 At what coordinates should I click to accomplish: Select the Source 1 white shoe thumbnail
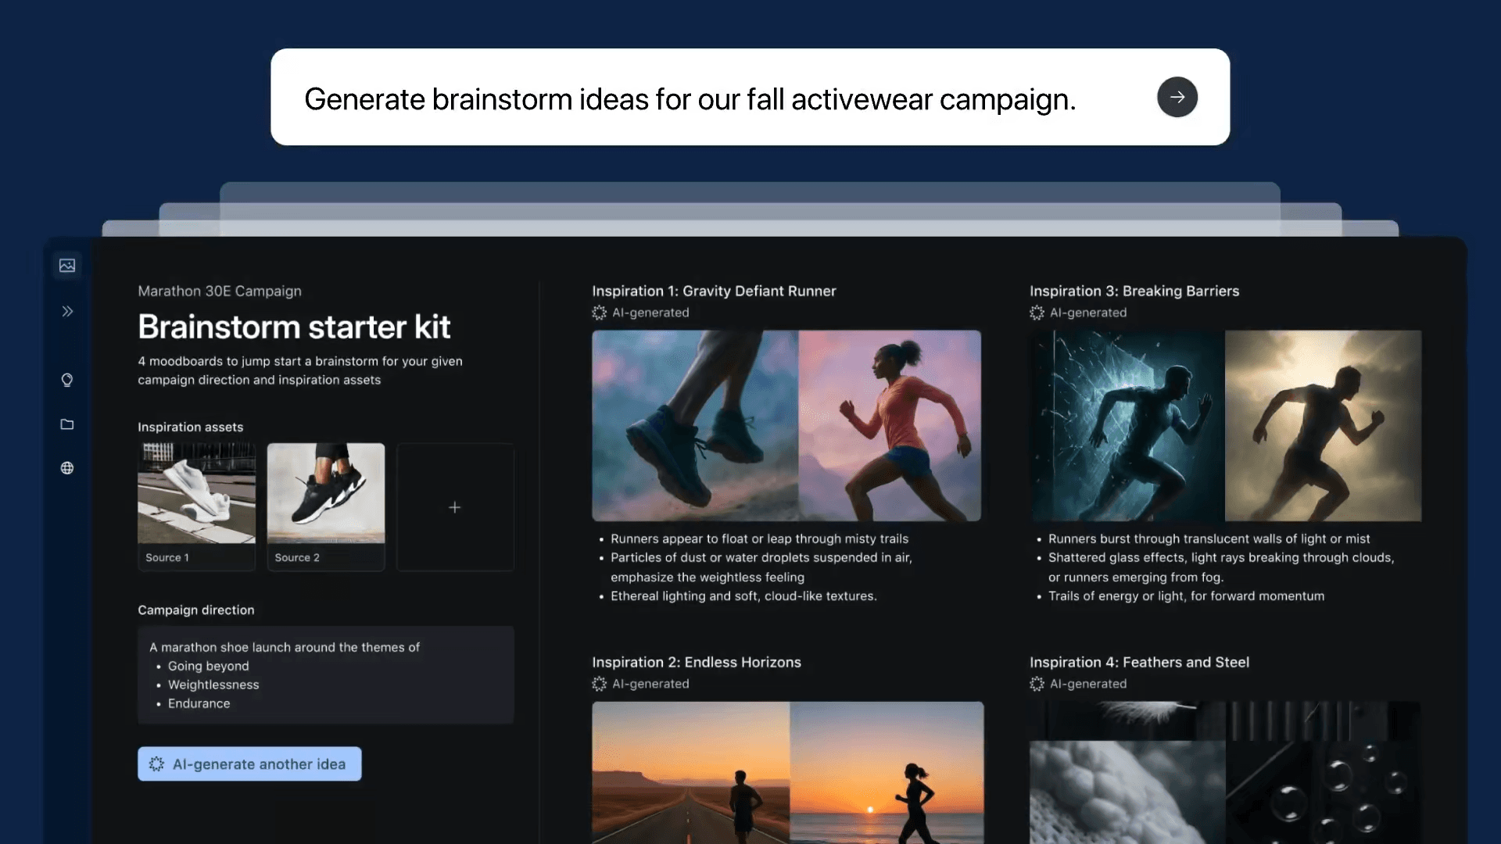(196, 493)
